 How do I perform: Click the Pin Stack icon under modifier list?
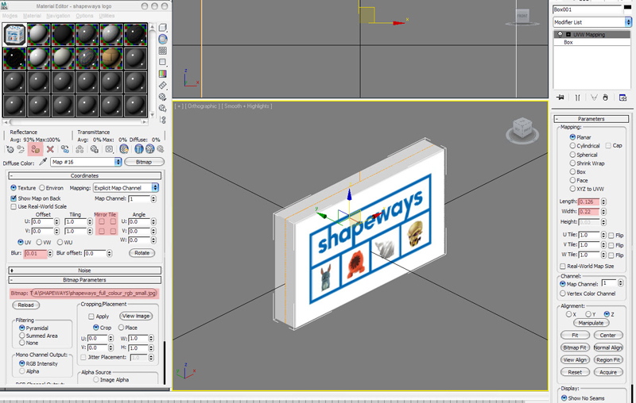coord(560,98)
